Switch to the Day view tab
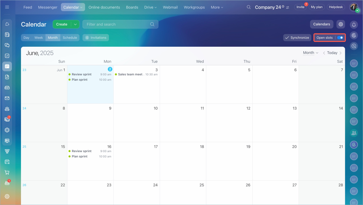Image resolution: width=363 pixels, height=205 pixels. pos(26,38)
